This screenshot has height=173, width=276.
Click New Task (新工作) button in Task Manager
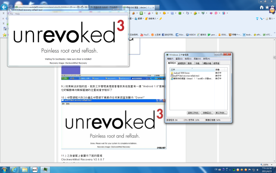coord(221,113)
